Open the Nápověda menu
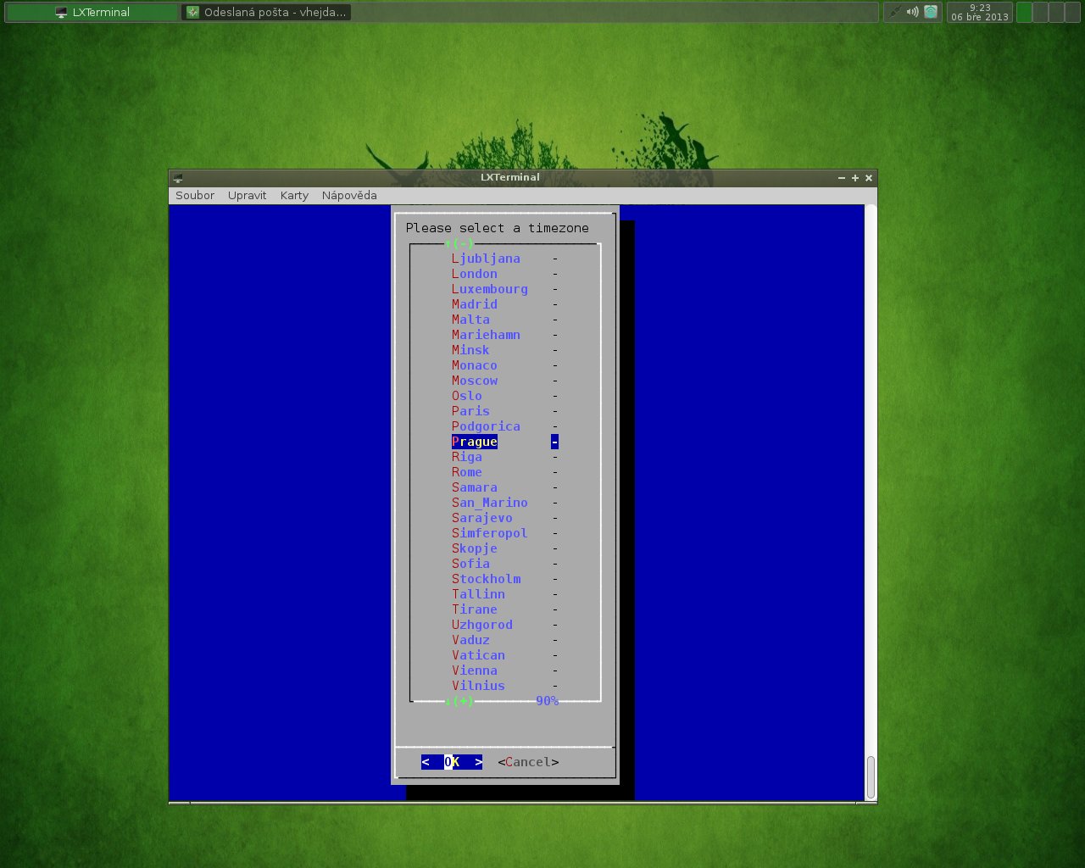 349,195
